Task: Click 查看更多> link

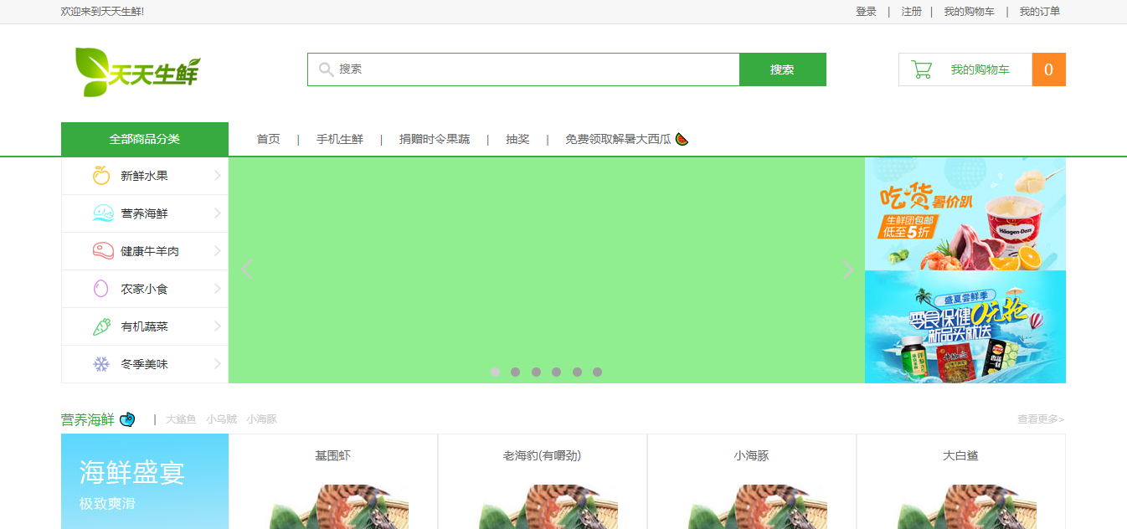Action: (x=1041, y=419)
